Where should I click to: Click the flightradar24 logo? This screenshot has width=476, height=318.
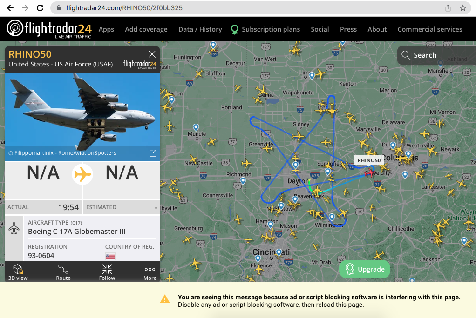(x=49, y=29)
